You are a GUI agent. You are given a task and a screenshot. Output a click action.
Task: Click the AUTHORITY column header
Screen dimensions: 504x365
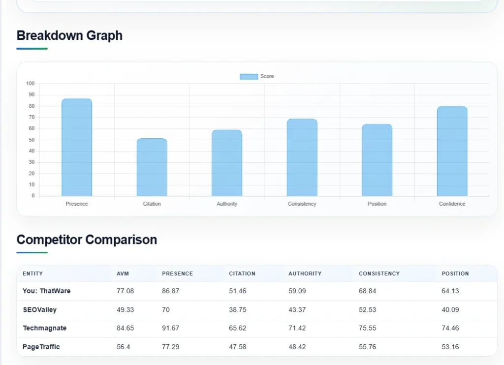(x=305, y=274)
